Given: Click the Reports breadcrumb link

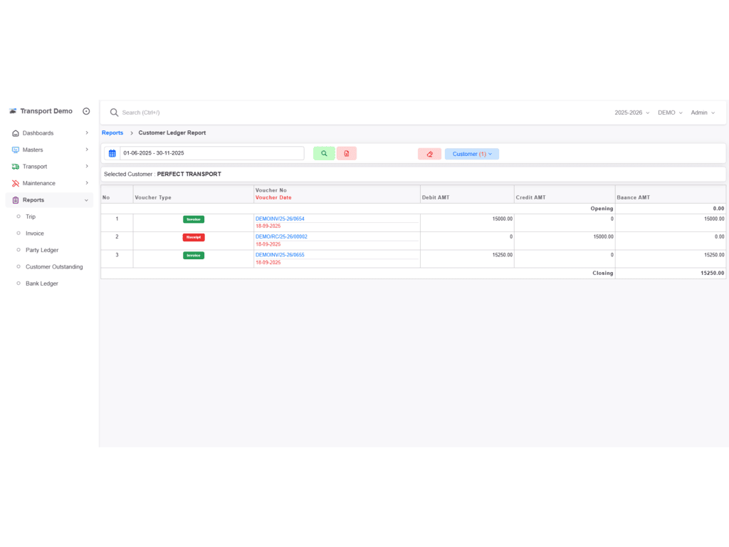Looking at the screenshot, I should pos(112,133).
